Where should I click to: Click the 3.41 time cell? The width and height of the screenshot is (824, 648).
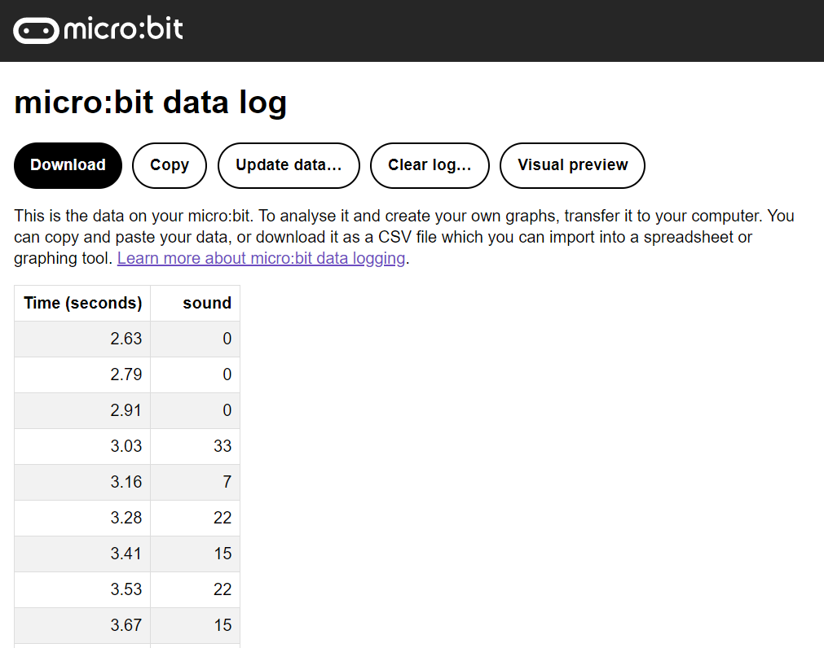pyautogui.click(x=82, y=554)
